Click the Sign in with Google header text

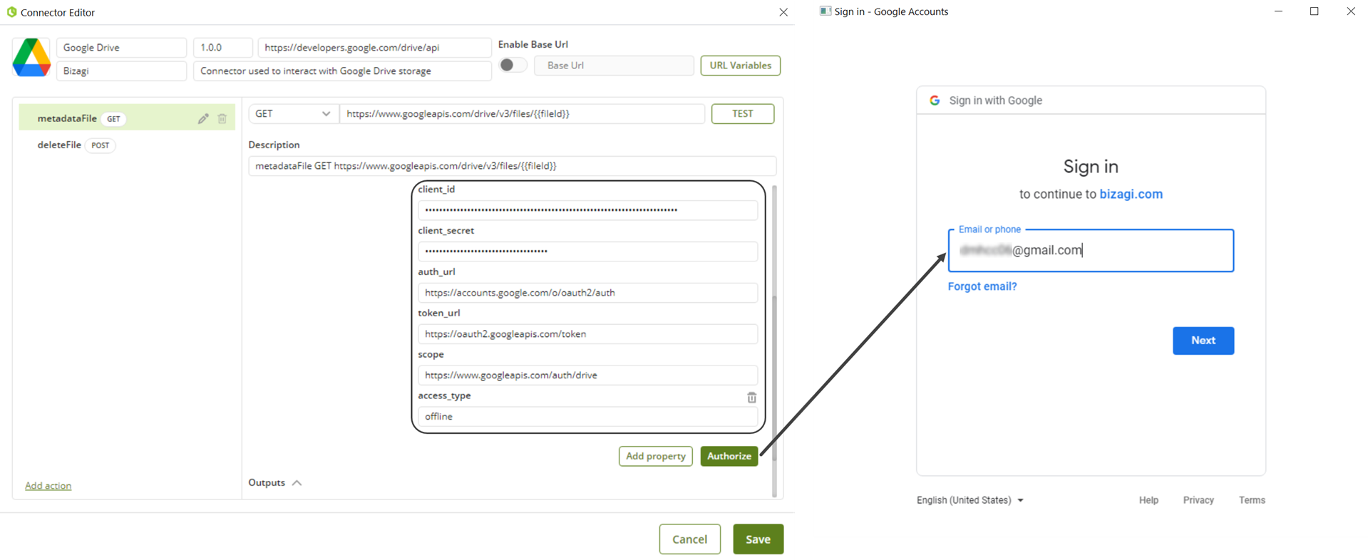pos(995,100)
